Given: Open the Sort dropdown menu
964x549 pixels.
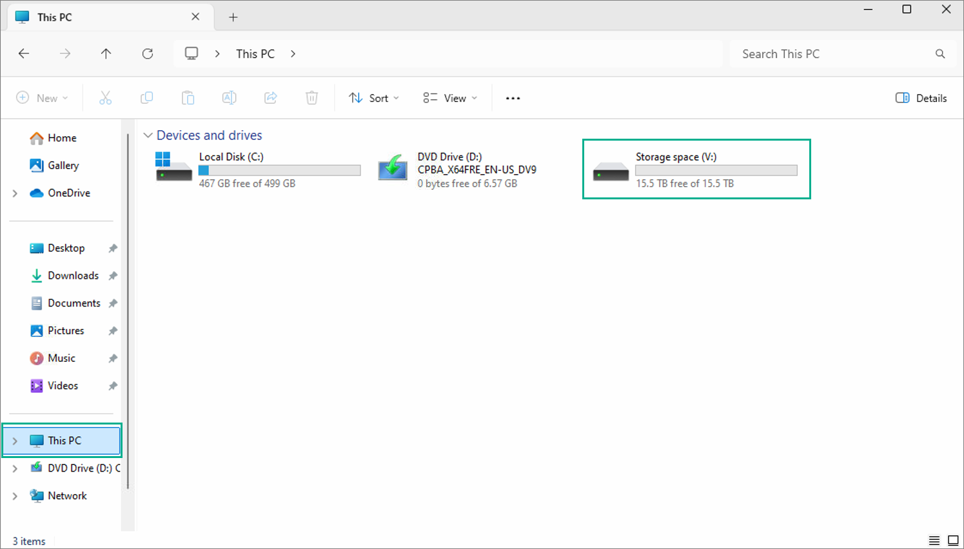Looking at the screenshot, I should coord(374,98).
